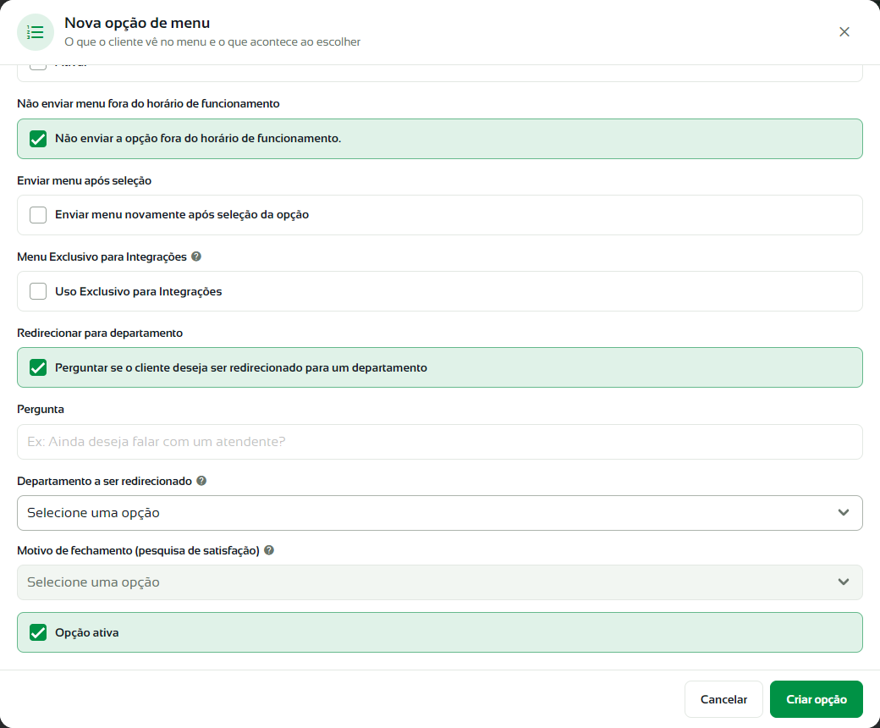Open help icon beside Motivo de fechamento
Screen dimensions: 880x728
coord(269,550)
